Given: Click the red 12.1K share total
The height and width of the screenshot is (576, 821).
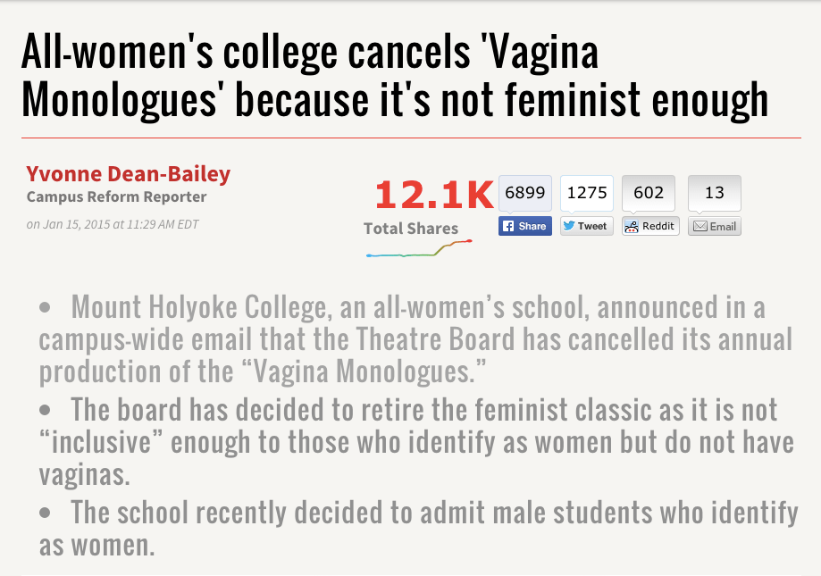Looking at the screenshot, I should pos(433,194).
